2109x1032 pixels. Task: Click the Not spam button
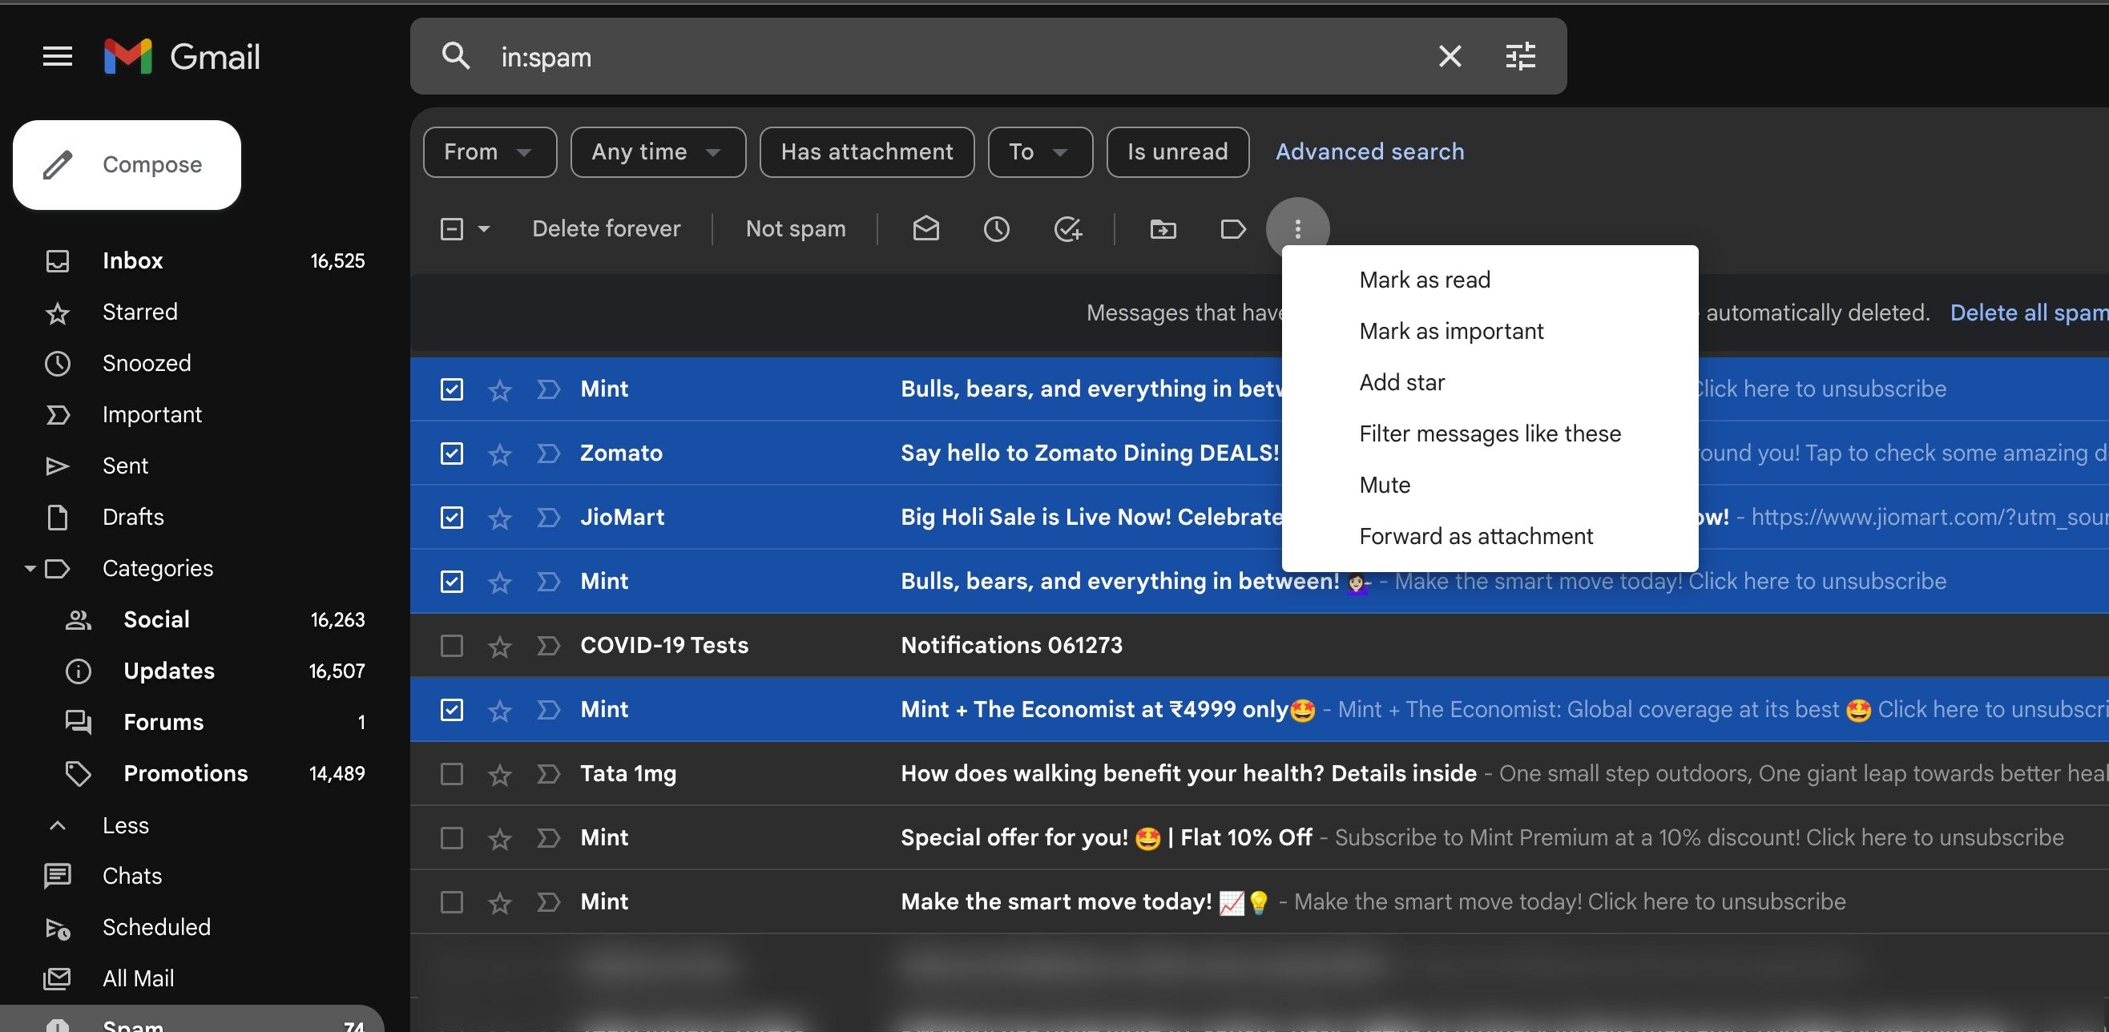(795, 226)
